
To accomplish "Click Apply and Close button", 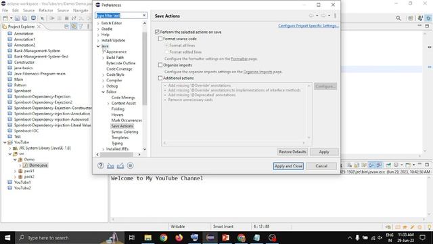I will point(288,166).
